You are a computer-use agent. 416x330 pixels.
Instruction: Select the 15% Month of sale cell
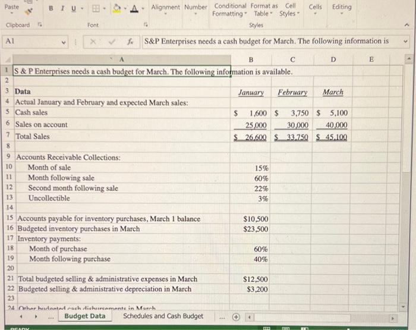(x=250, y=168)
